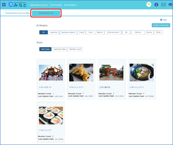This screenshot has height=145, width=173.
Task: Open the Information menu
Action: tap(70, 5)
